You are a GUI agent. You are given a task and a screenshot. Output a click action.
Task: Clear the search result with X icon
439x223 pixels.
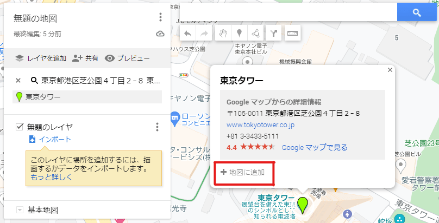coord(18,81)
